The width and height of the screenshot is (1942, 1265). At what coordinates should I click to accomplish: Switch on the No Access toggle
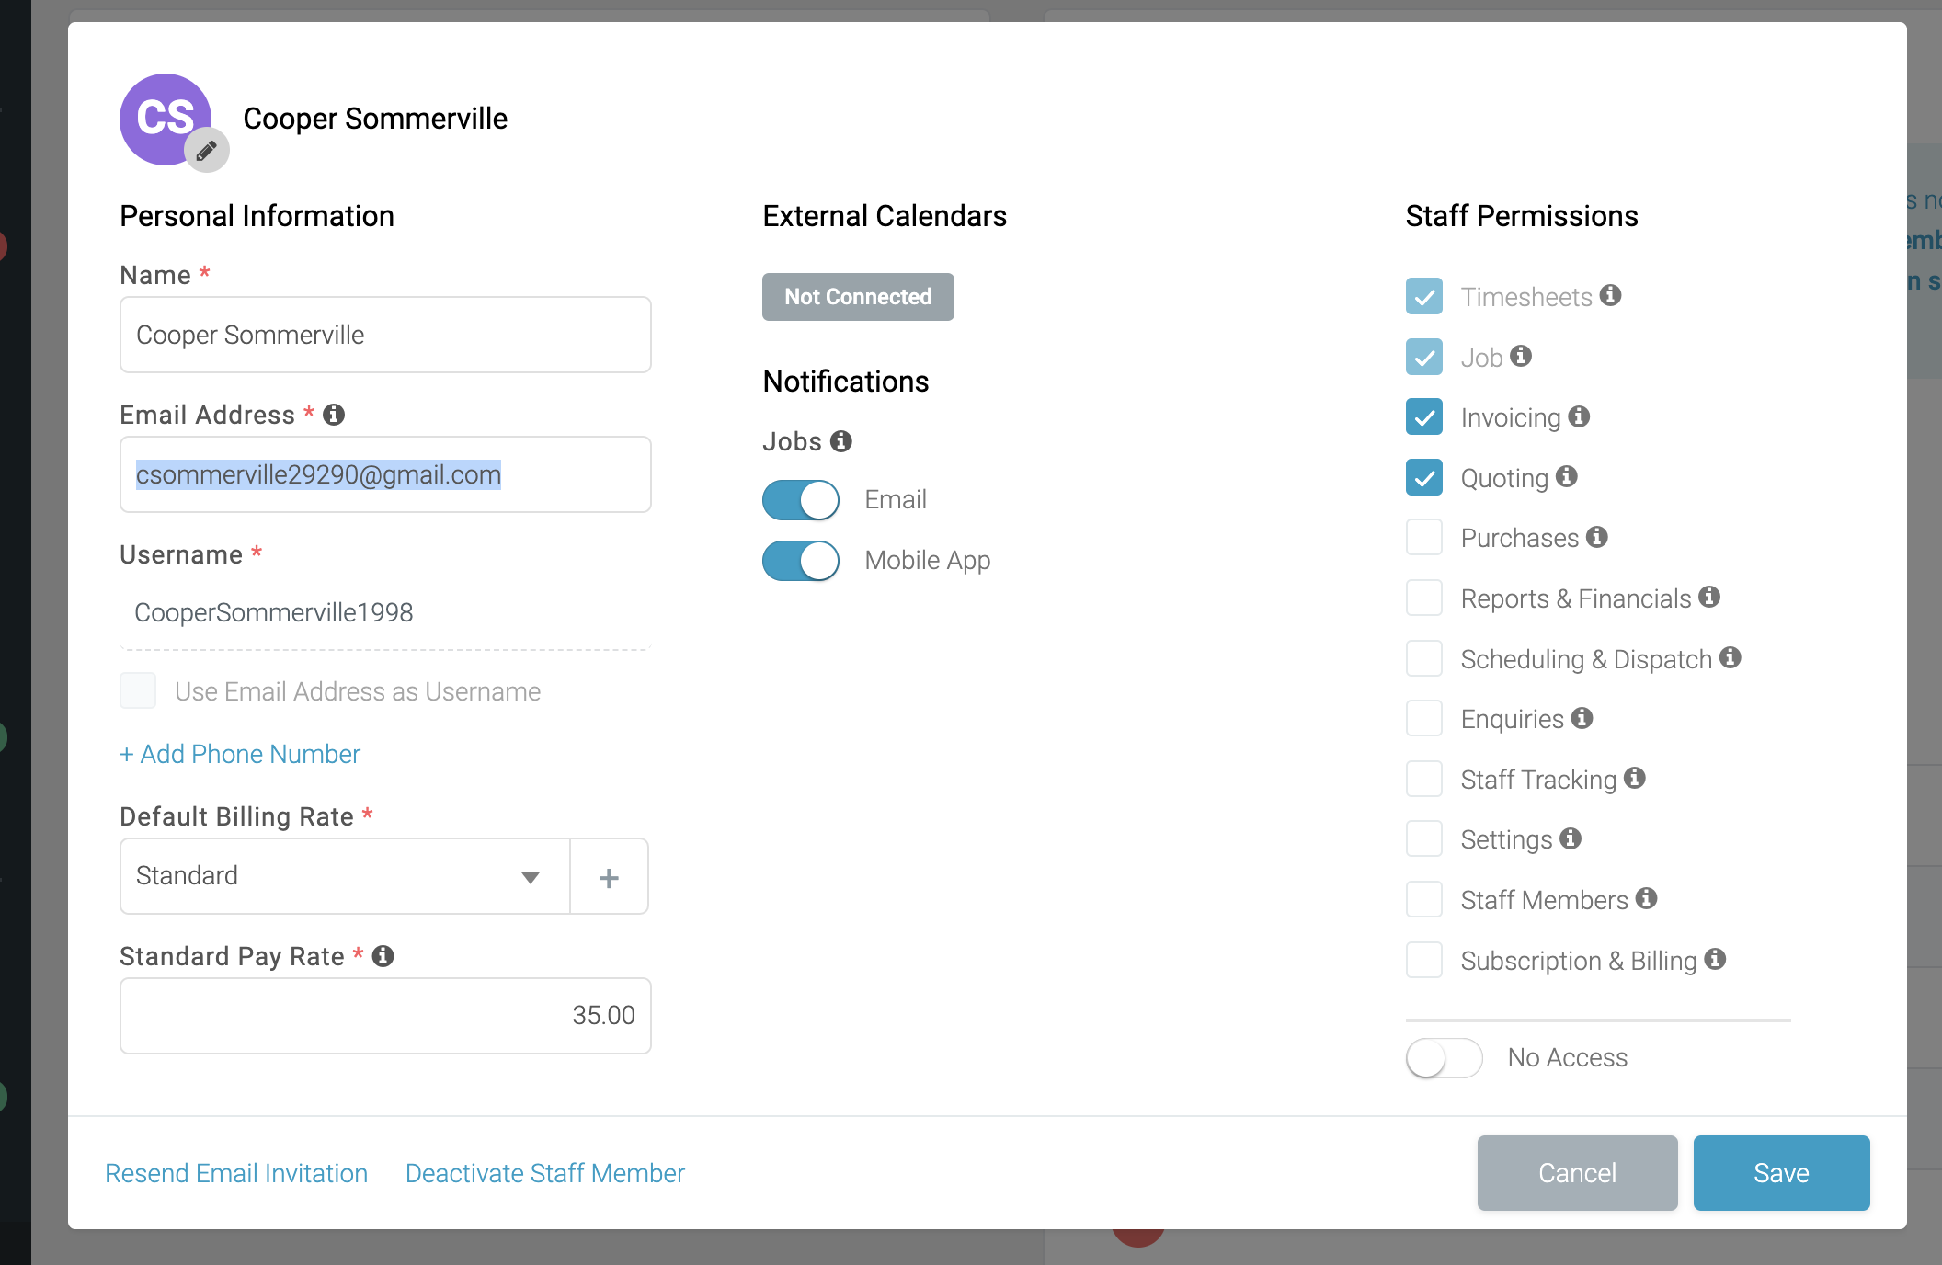click(x=1444, y=1057)
